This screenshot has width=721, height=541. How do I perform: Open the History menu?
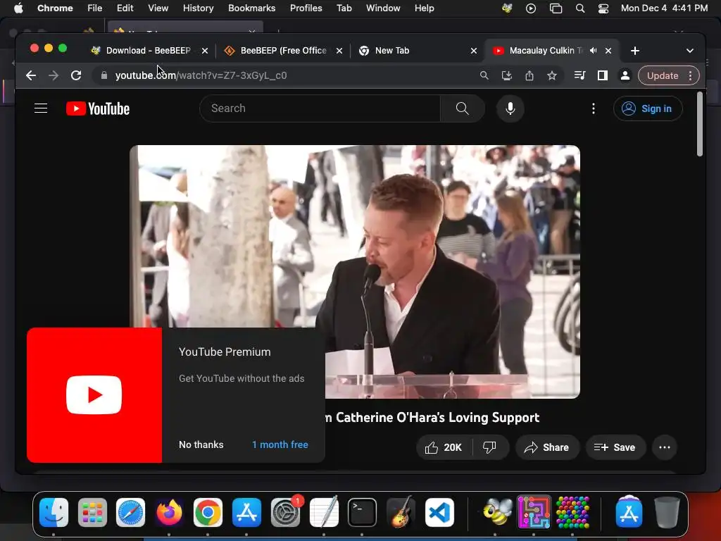click(198, 8)
